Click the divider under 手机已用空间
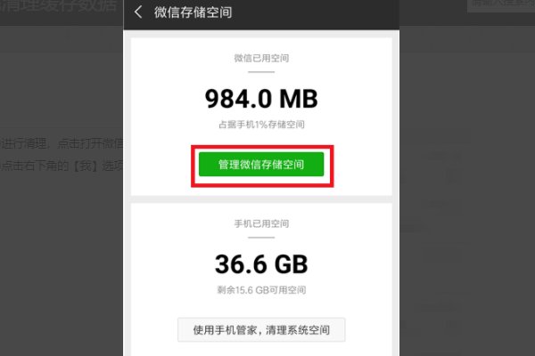Image resolution: width=535 pixels, height=356 pixels. [261, 238]
